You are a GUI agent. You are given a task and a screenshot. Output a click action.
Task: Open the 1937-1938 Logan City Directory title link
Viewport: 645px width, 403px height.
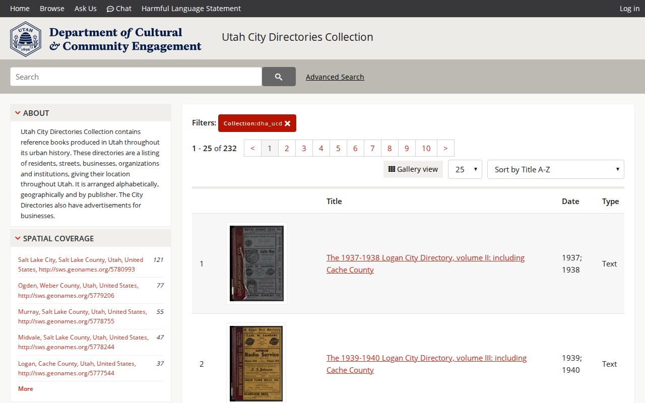(426, 263)
